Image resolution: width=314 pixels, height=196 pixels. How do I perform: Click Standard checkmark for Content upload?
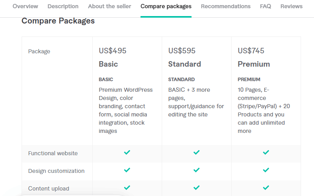196,188
